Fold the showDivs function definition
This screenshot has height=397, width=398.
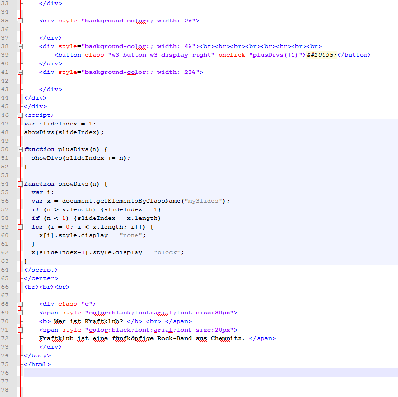coord(20,184)
